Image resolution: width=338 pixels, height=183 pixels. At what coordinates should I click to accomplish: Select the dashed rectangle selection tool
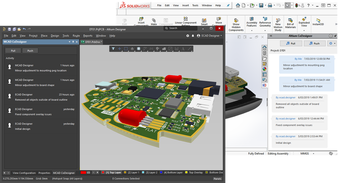(126, 49)
